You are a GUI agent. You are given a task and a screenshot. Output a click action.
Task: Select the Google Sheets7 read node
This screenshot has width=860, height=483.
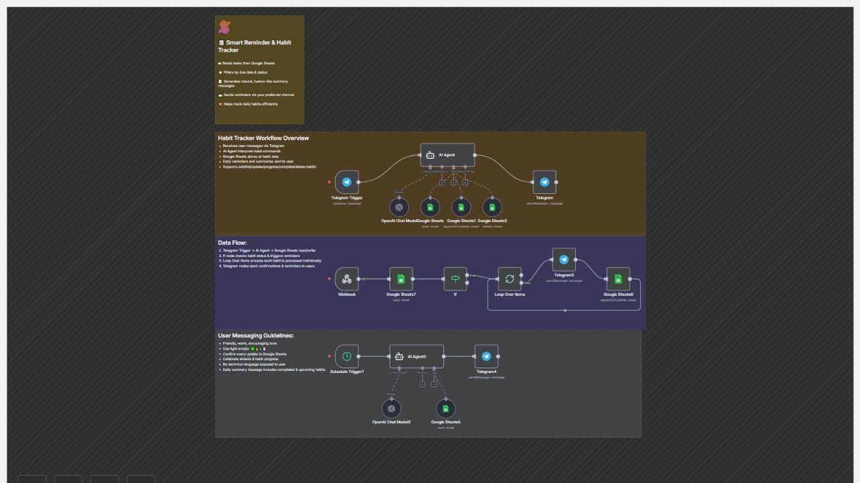[x=400, y=279]
